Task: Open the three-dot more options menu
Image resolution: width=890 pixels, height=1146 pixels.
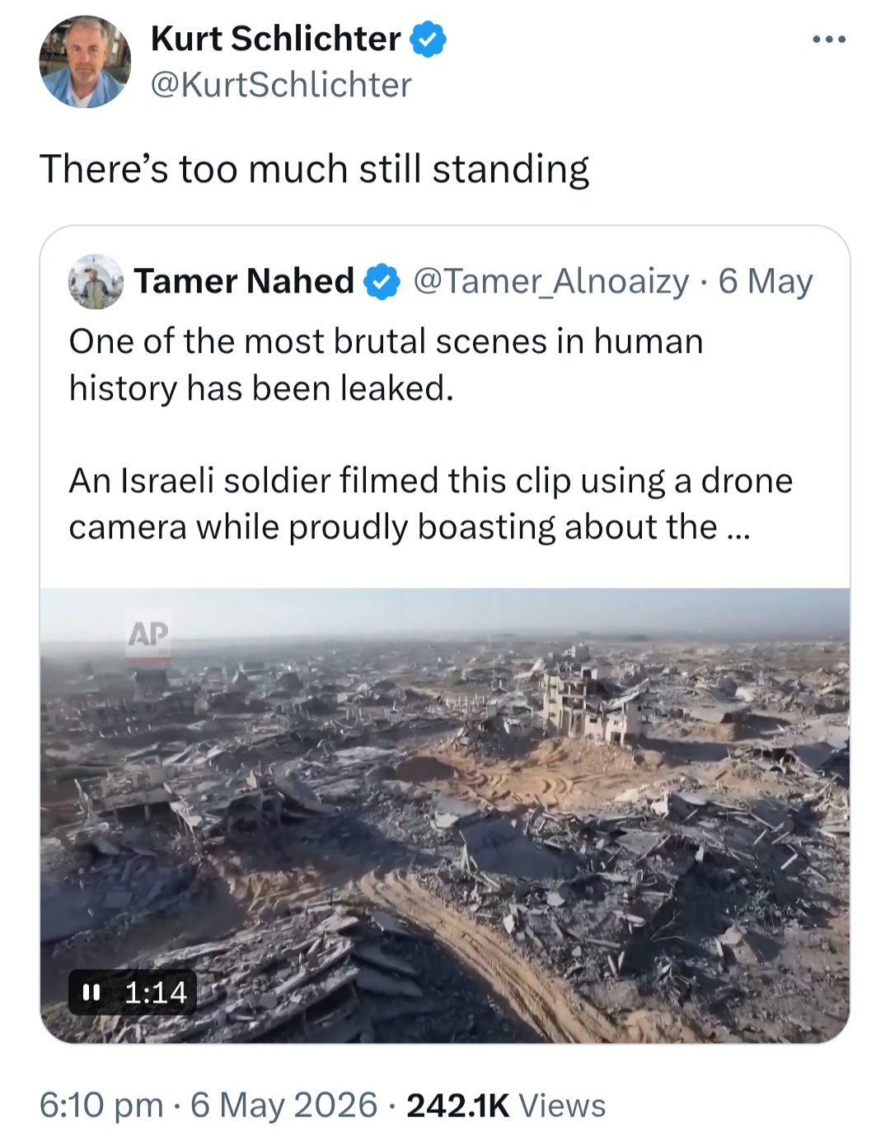Action: (x=828, y=39)
